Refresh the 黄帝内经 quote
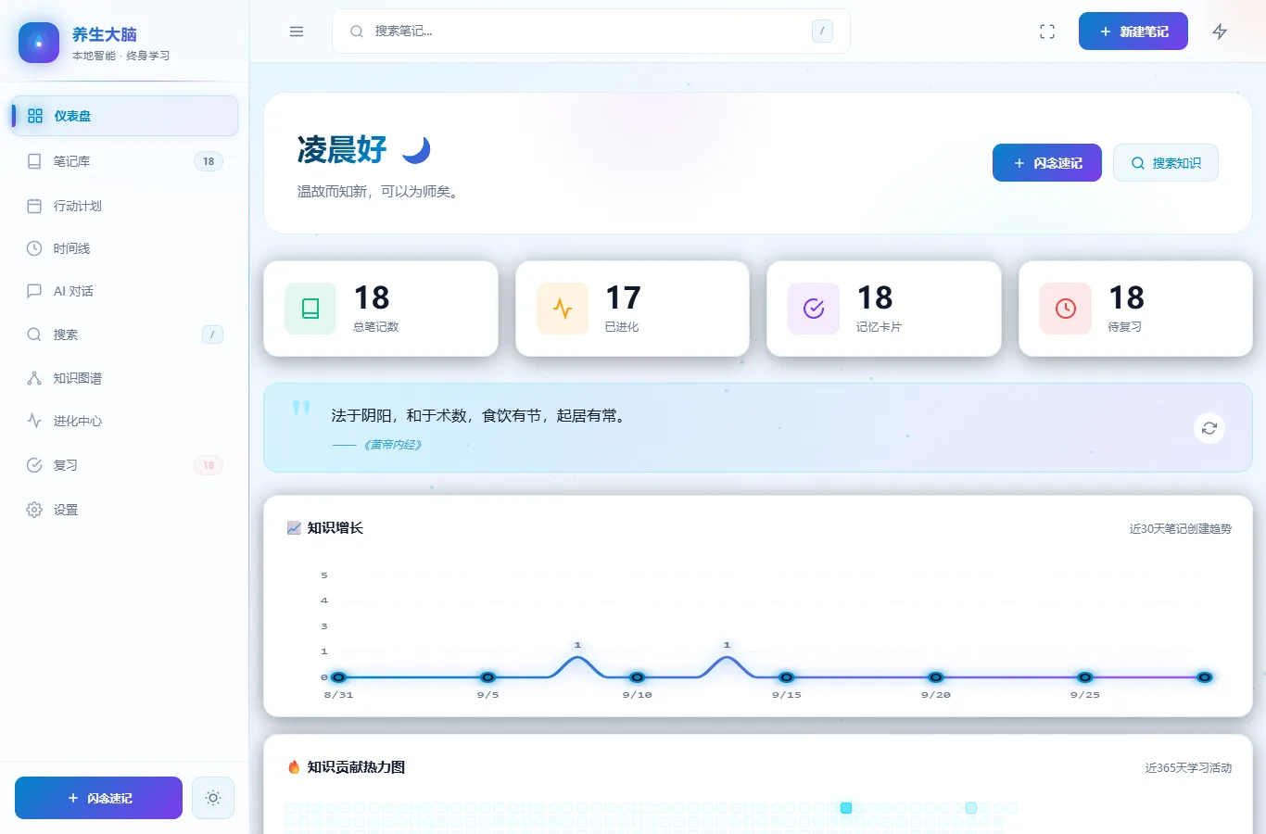Image resolution: width=1266 pixels, height=834 pixels. (x=1209, y=428)
